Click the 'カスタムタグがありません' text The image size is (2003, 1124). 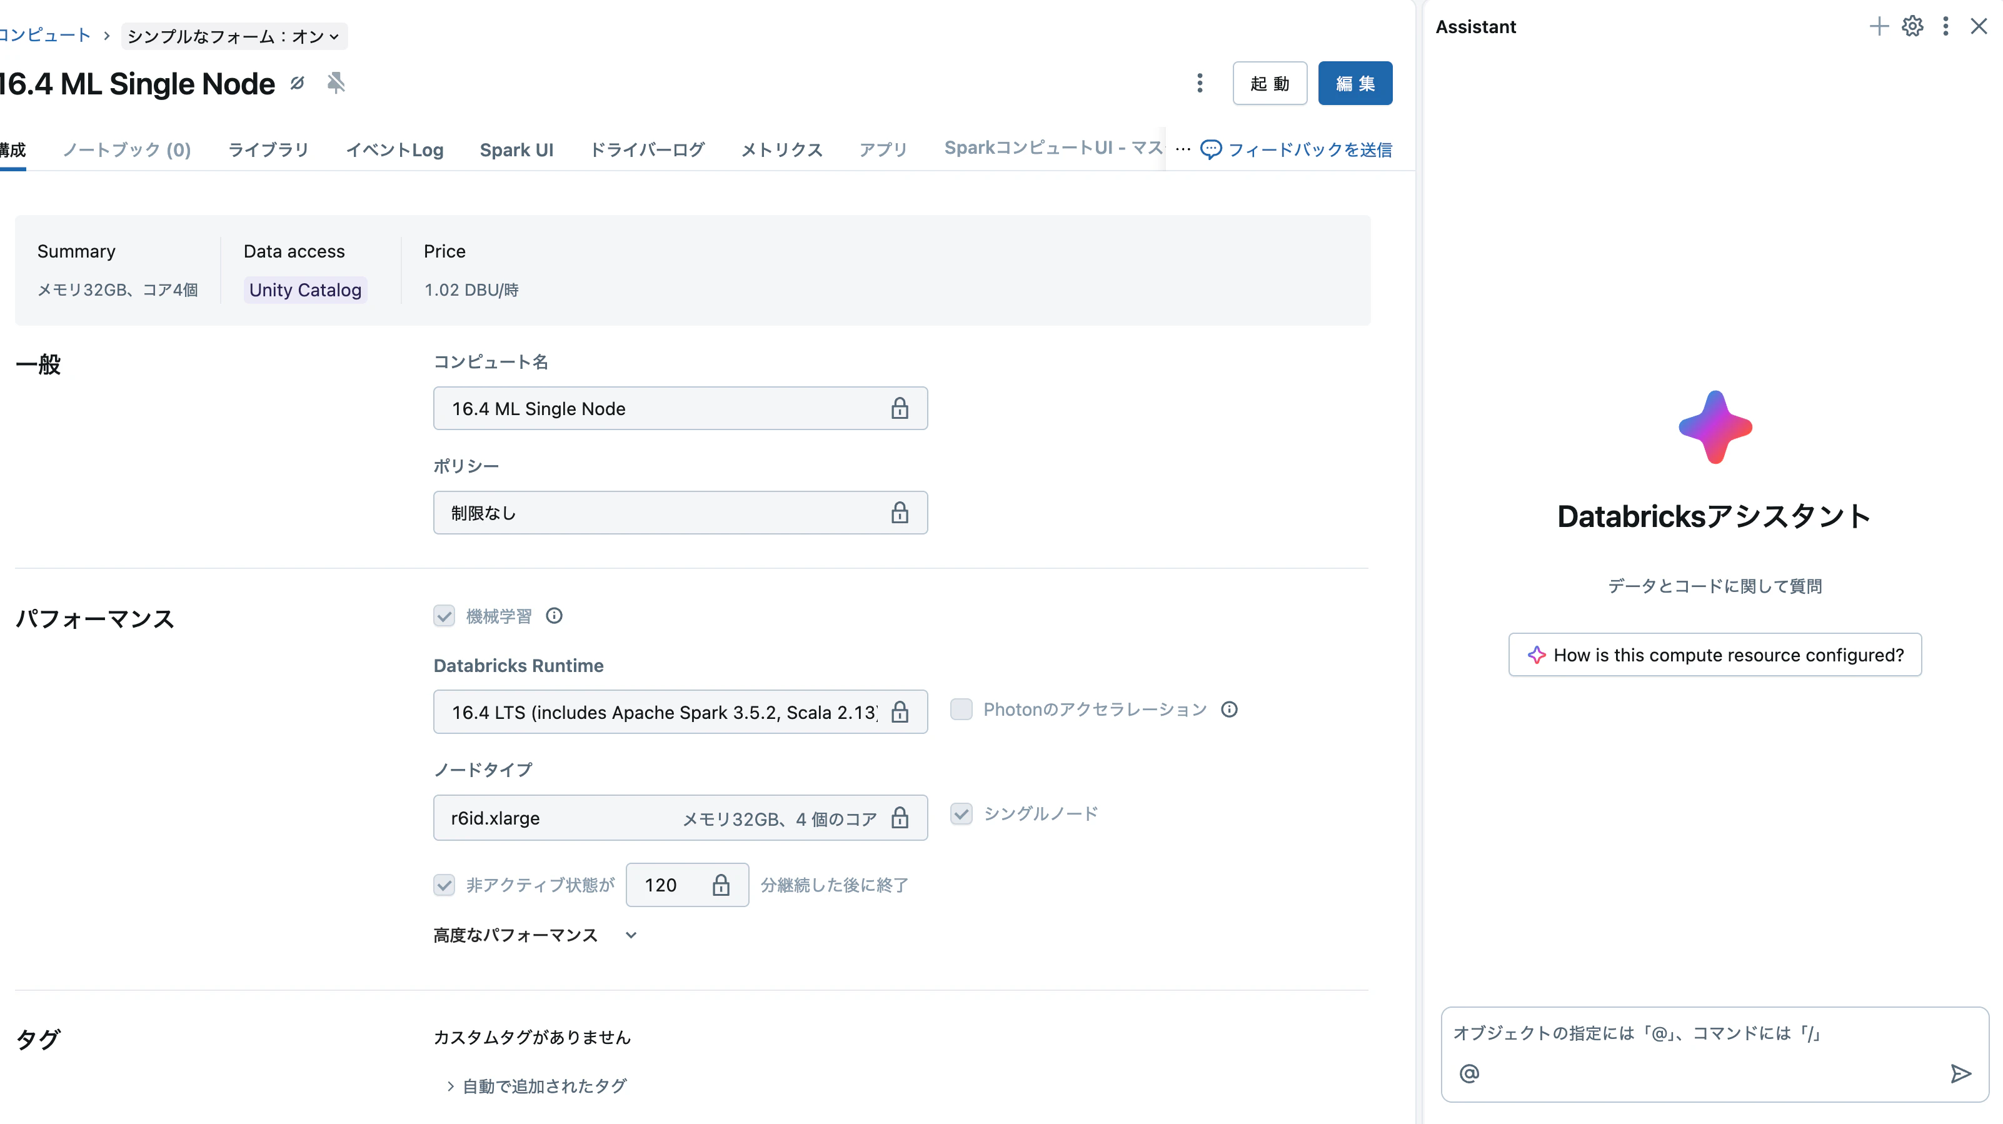532,1037
